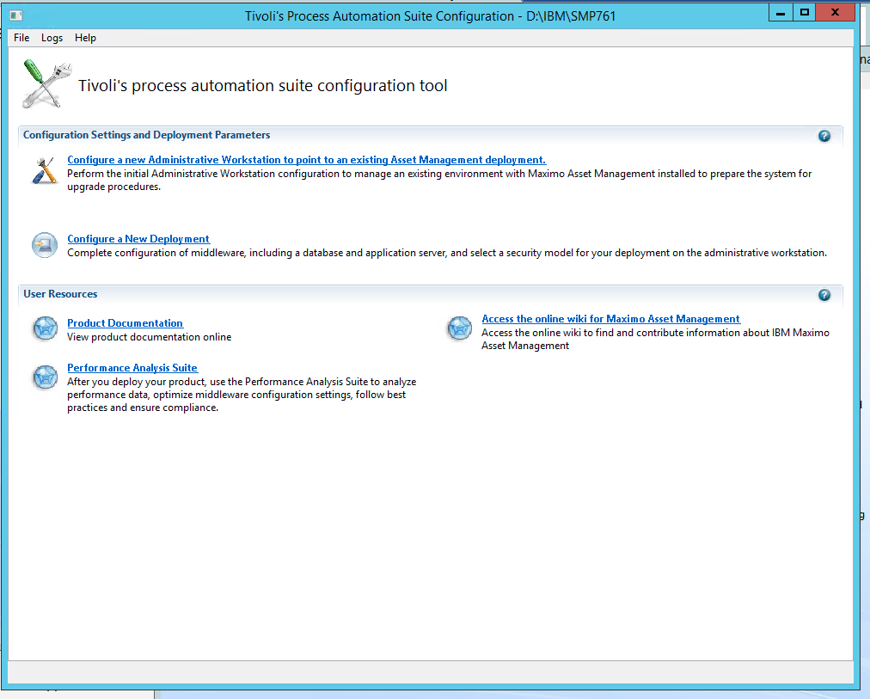The height and width of the screenshot is (699, 870).
Task: Click the globe icon next to the online wiki link
Action: pyautogui.click(x=459, y=328)
